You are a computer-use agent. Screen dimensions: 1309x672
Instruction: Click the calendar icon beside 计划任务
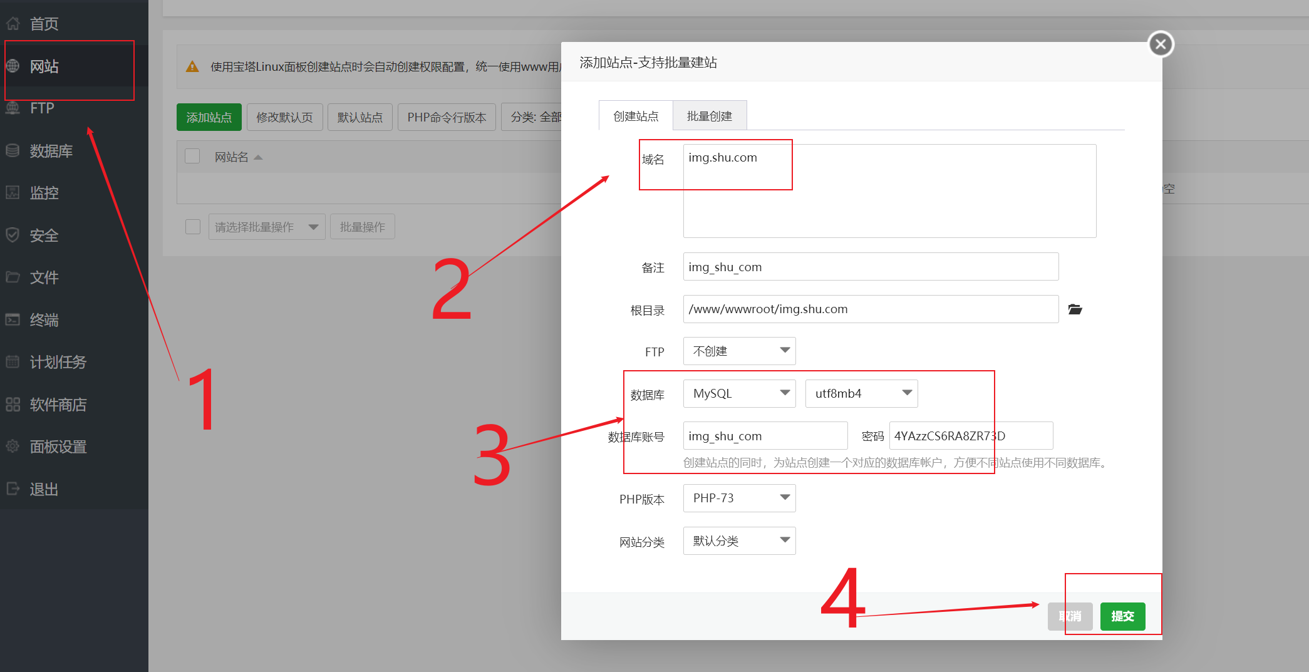coord(13,362)
